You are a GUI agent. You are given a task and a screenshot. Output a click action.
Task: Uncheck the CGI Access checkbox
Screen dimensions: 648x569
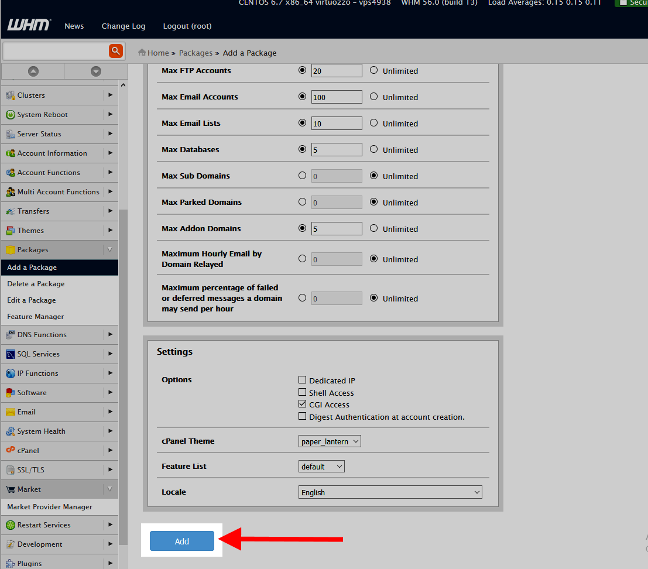point(302,404)
